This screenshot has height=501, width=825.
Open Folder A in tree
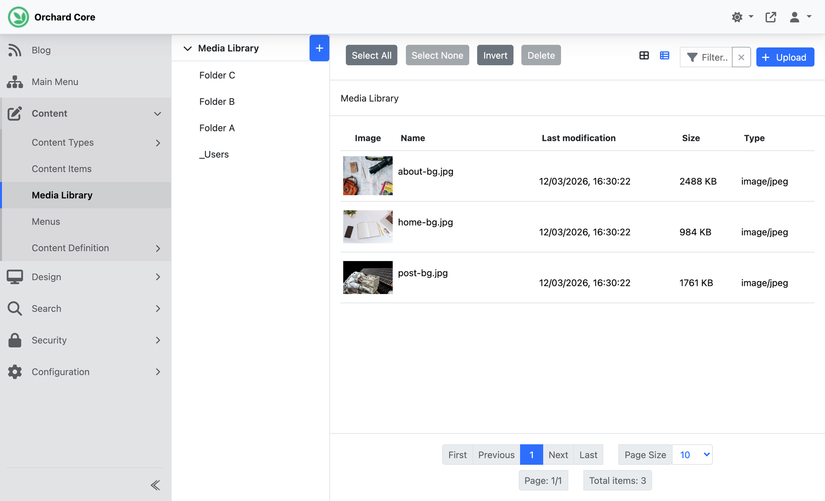click(217, 128)
